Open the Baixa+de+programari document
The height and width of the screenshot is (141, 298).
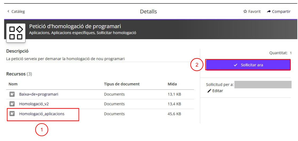[39, 94]
